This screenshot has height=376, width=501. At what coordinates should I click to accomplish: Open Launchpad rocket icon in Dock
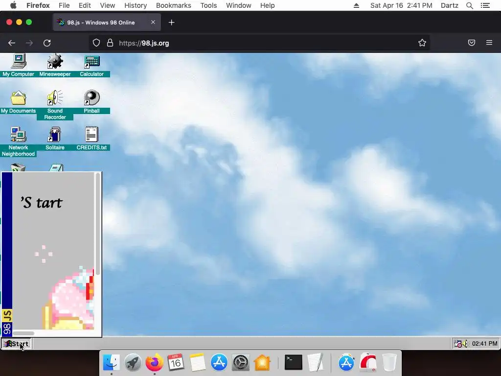[x=133, y=363]
